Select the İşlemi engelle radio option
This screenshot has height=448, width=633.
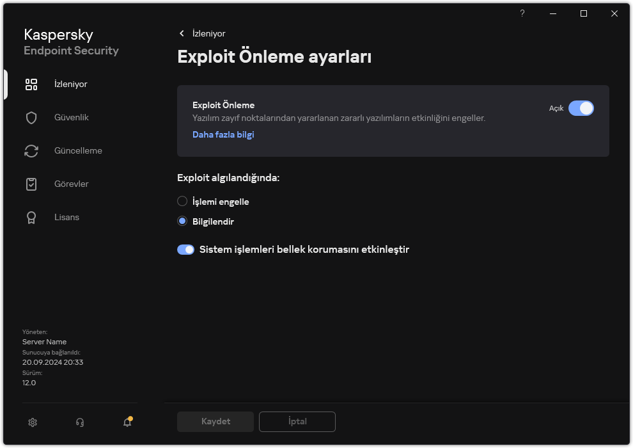pos(182,202)
